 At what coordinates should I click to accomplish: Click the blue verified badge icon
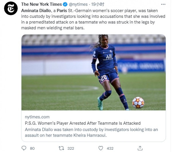[65, 4]
